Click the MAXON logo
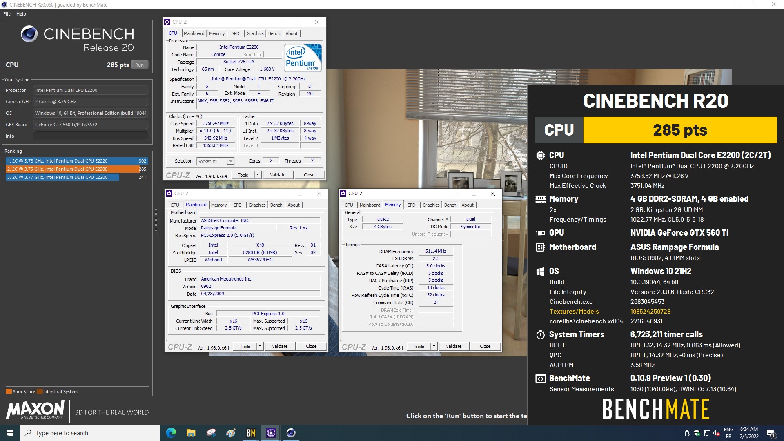Image resolution: width=784 pixels, height=441 pixels. point(36,409)
